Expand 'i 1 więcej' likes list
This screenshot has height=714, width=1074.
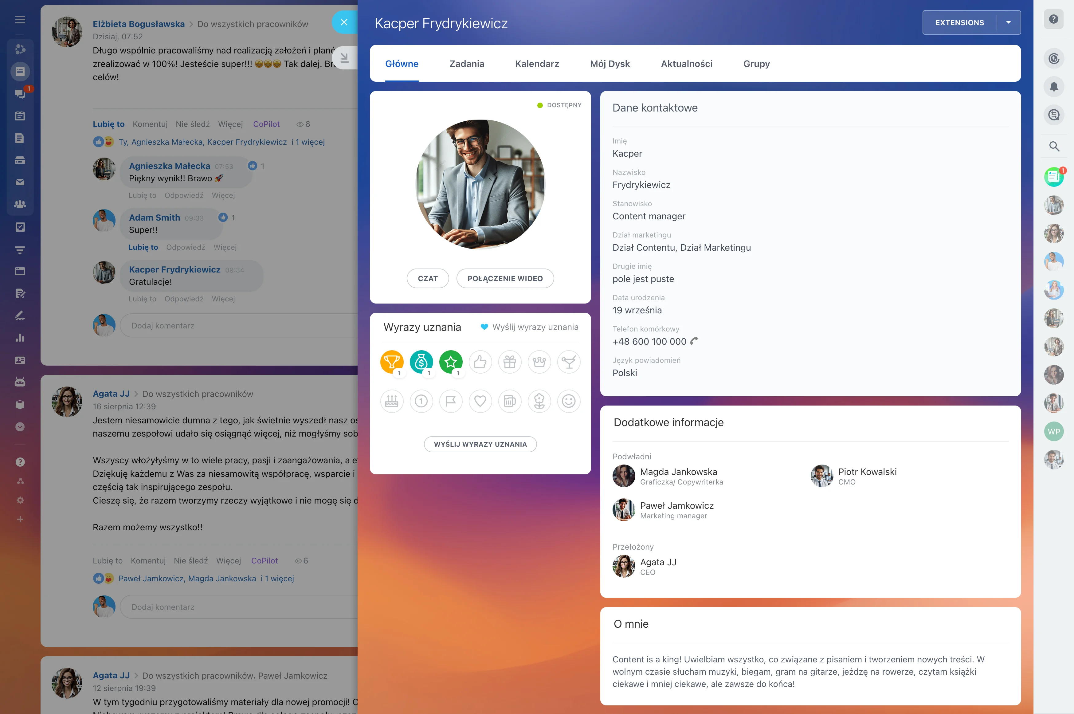coord(308,142)
